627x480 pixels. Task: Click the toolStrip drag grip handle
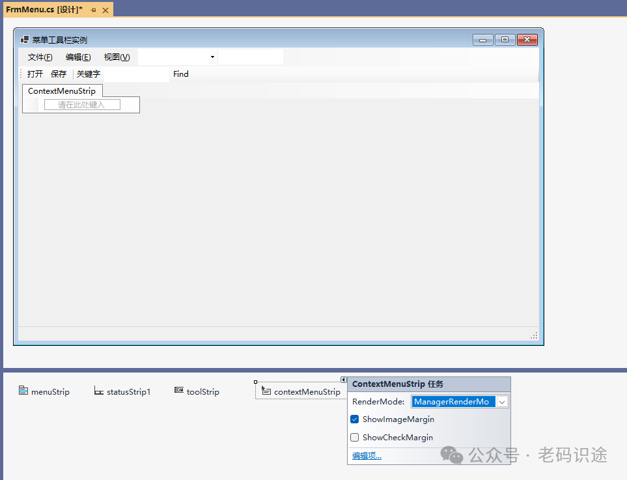coord(21,74)
